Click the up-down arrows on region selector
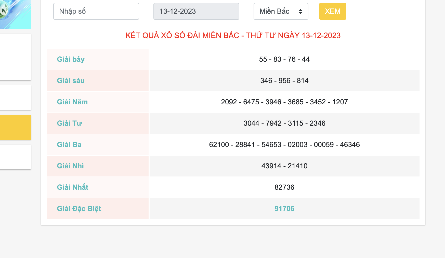 pos(300,11)
